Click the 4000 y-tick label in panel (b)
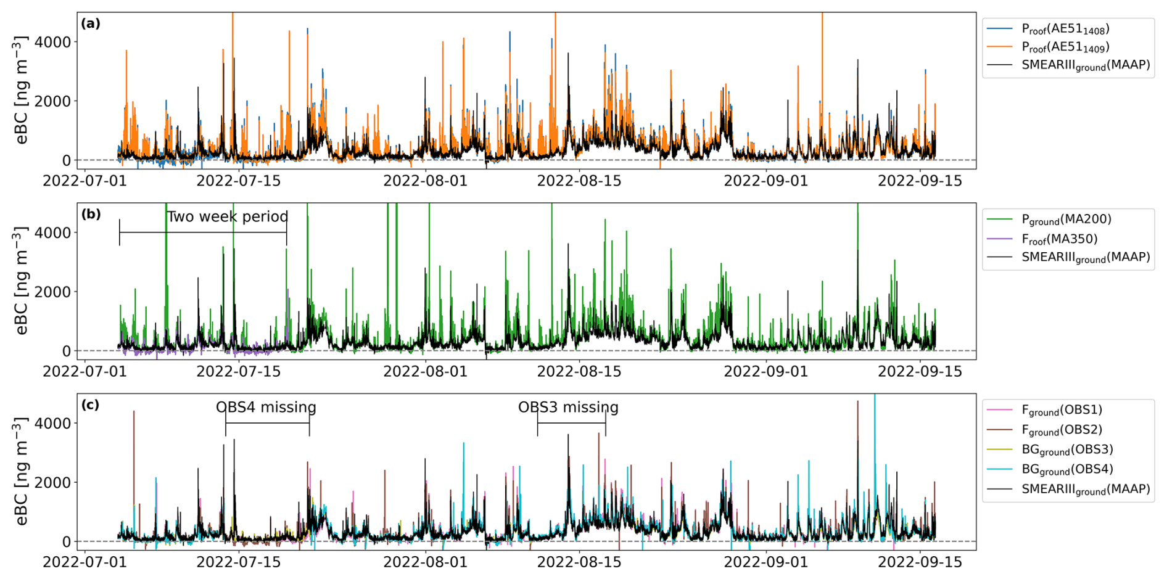 (54, 232)
